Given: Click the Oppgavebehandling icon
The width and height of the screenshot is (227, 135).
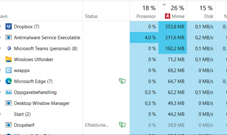Looking at the screenshot, I should 8,92.
